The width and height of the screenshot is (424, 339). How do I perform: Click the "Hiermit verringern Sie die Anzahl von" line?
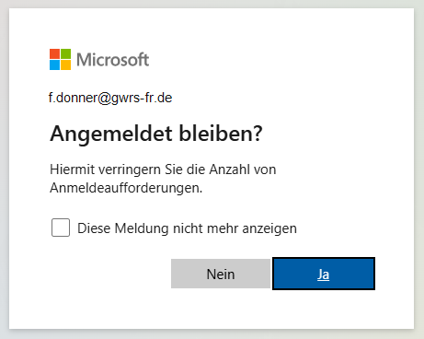point(163,169)
